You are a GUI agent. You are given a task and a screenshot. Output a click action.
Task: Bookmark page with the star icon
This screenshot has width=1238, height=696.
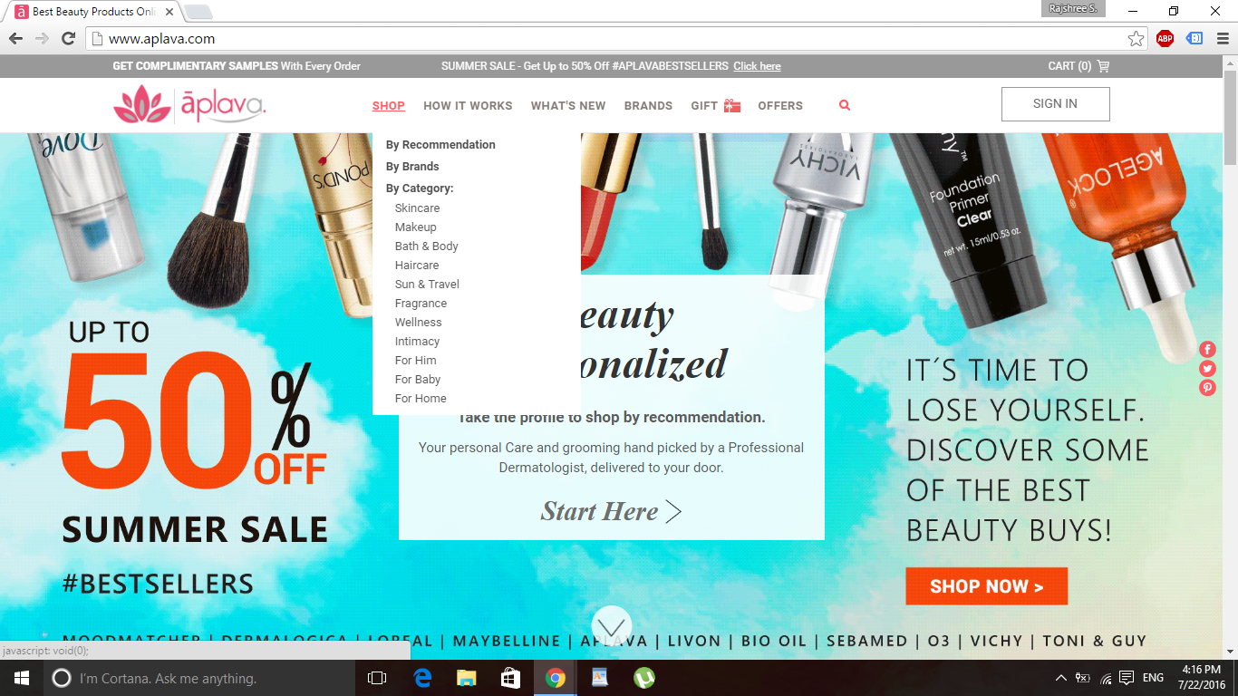click(1136, 39)
